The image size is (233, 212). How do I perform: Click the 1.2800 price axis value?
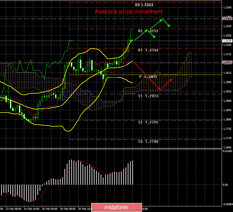(x=227, y=120)
